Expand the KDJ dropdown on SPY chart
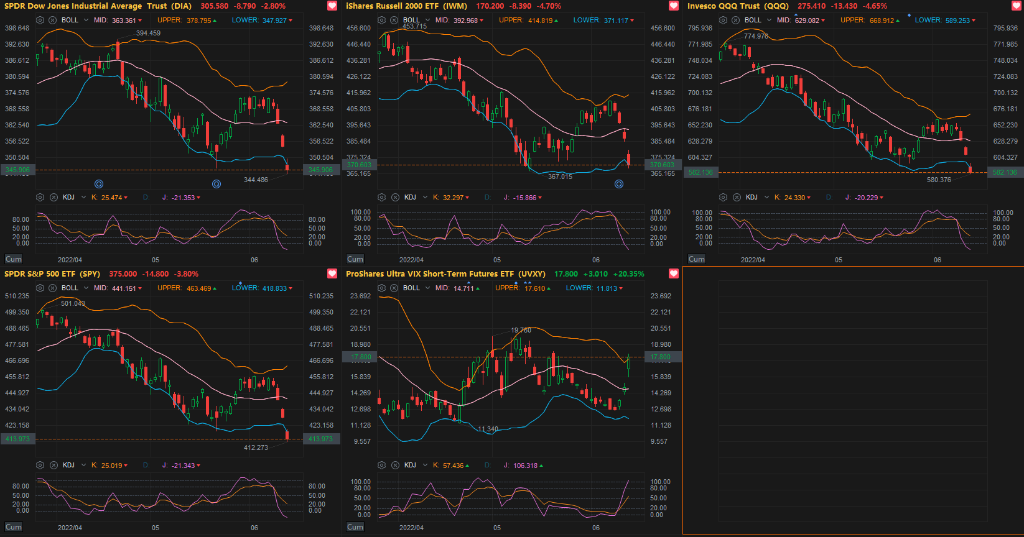Screen dimensions: 1024x537 [x=83, y=465]
